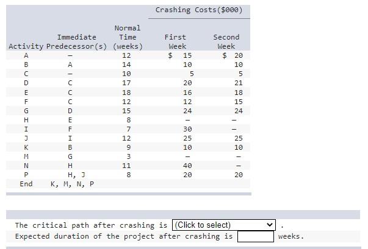
Task: Click first week cost "30" for activity I
Action: pyautogui.click(x=187, y=129)
